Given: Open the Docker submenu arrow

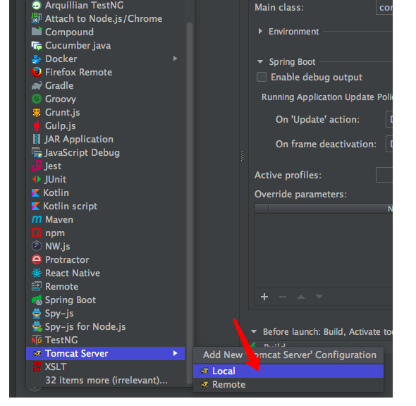Looking at the screenshot, I should [175, 59].
